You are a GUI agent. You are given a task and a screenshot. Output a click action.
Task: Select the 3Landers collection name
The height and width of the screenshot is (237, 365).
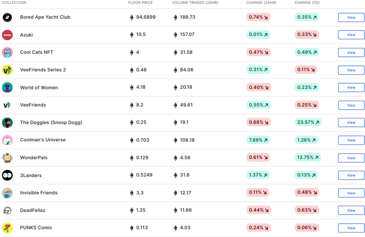pos(31,175)
